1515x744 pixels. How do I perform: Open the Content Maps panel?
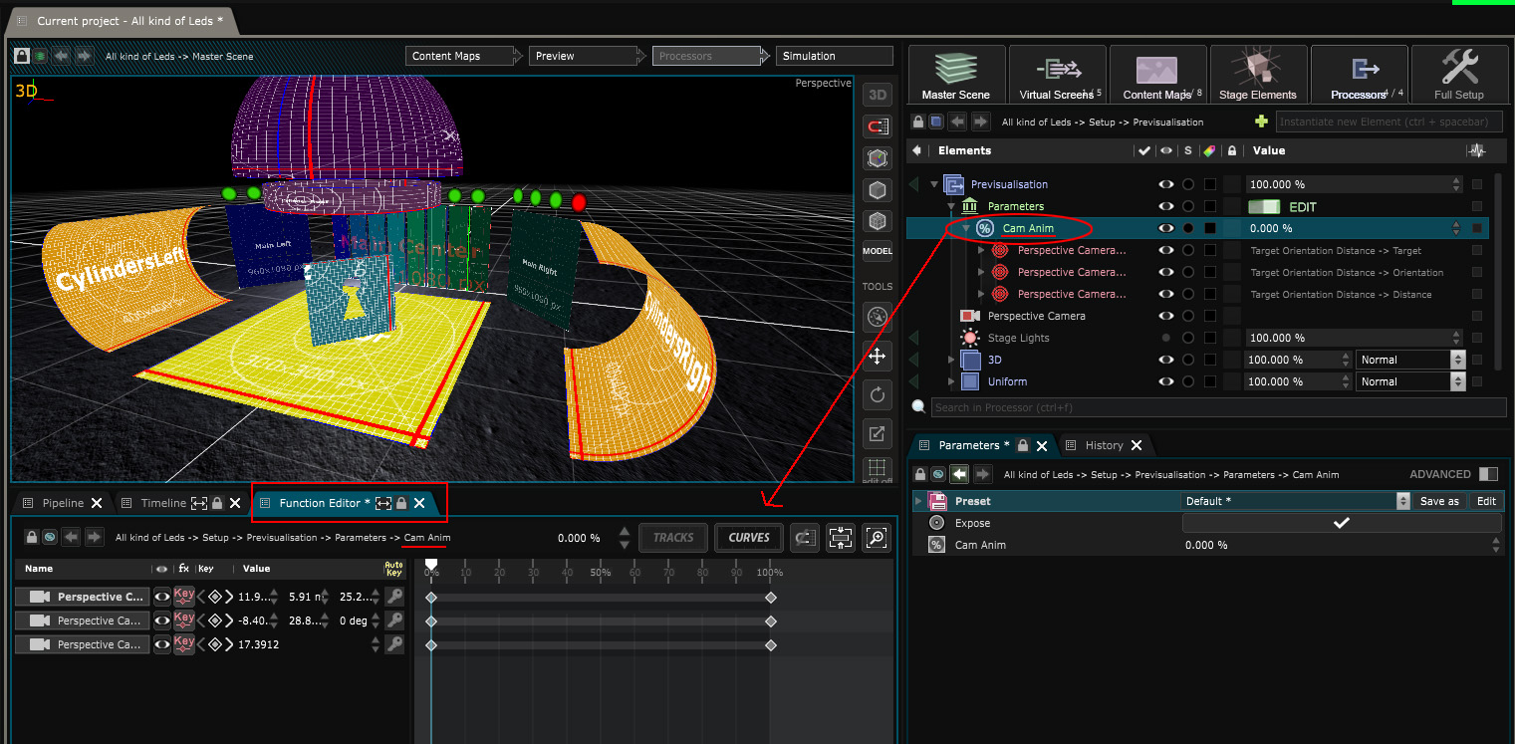point(1157,74)
